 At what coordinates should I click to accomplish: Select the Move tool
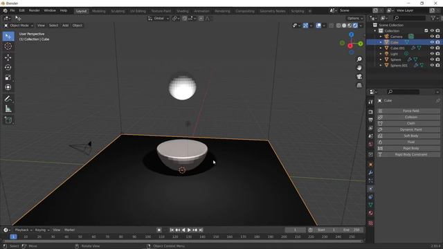(8, 57)
